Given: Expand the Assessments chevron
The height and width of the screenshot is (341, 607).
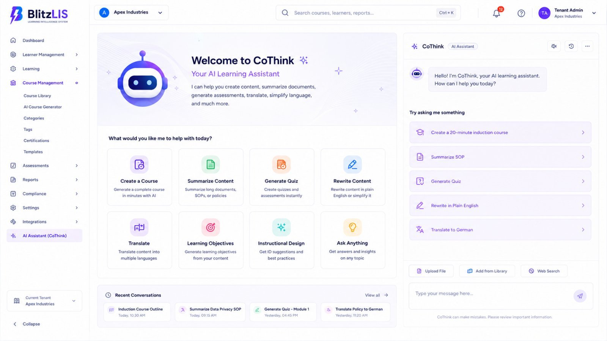Looking at the screenshot, I should coord(77,166).
